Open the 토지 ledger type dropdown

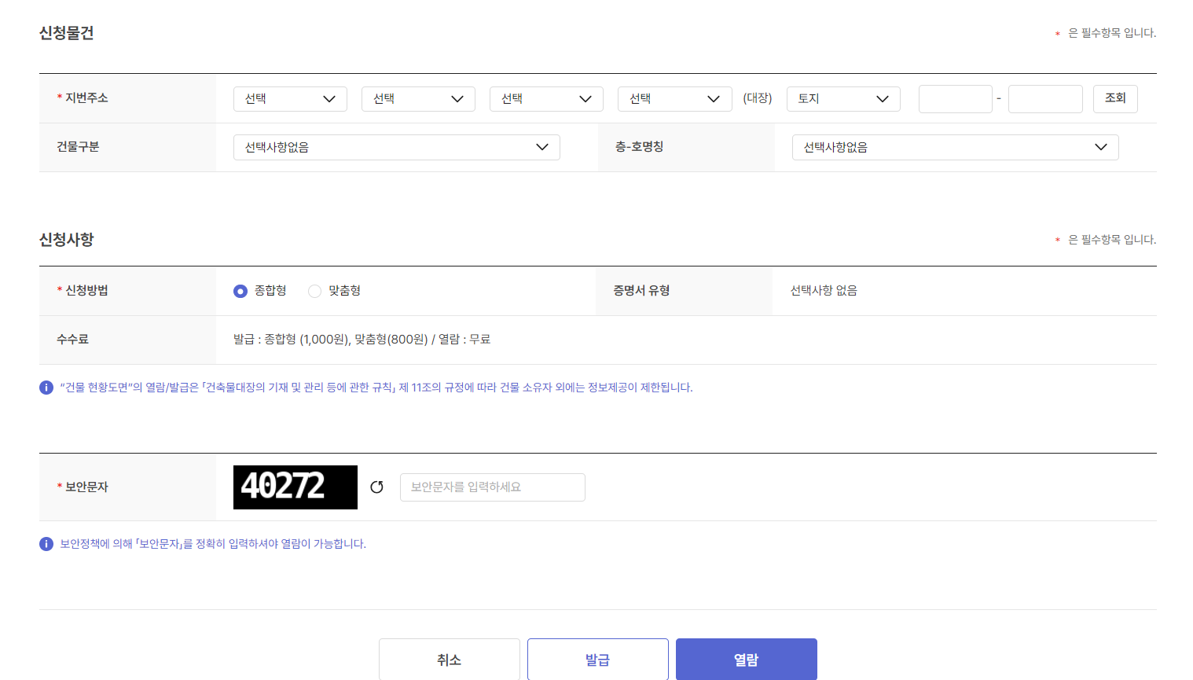(842, 98)
